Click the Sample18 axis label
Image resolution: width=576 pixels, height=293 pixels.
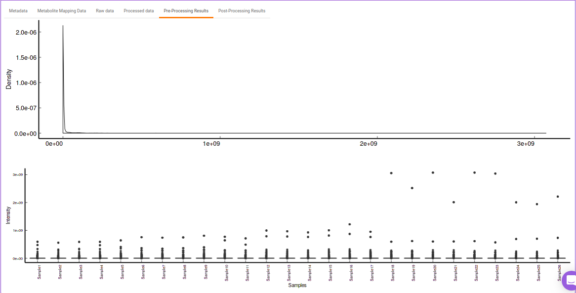tap(393, 272)
